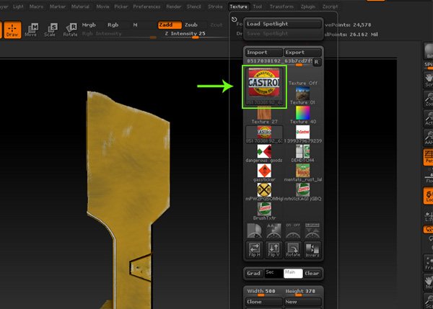Click the Spotlight add icon above Flip H

pos(254,230)
